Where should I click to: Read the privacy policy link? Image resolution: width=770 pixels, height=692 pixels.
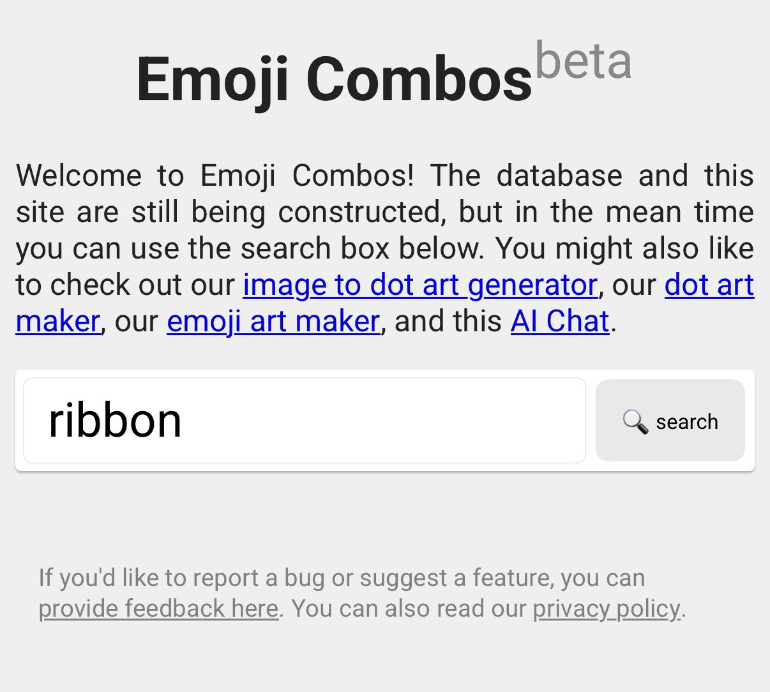[607, 608]
